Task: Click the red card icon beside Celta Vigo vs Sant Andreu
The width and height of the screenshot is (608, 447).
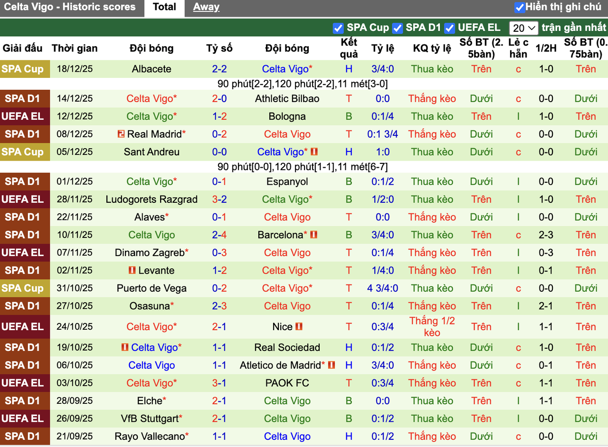Action: (314, 152)
